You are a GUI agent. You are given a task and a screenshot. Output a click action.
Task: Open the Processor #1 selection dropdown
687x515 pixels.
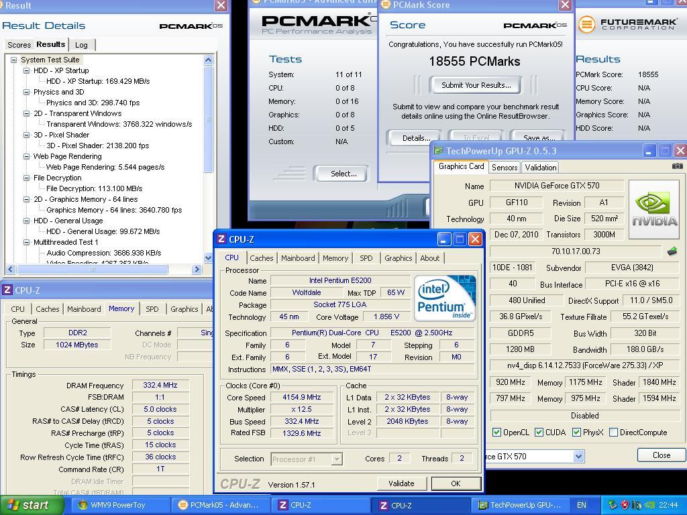pyautogui.click(x=337, y=459)
